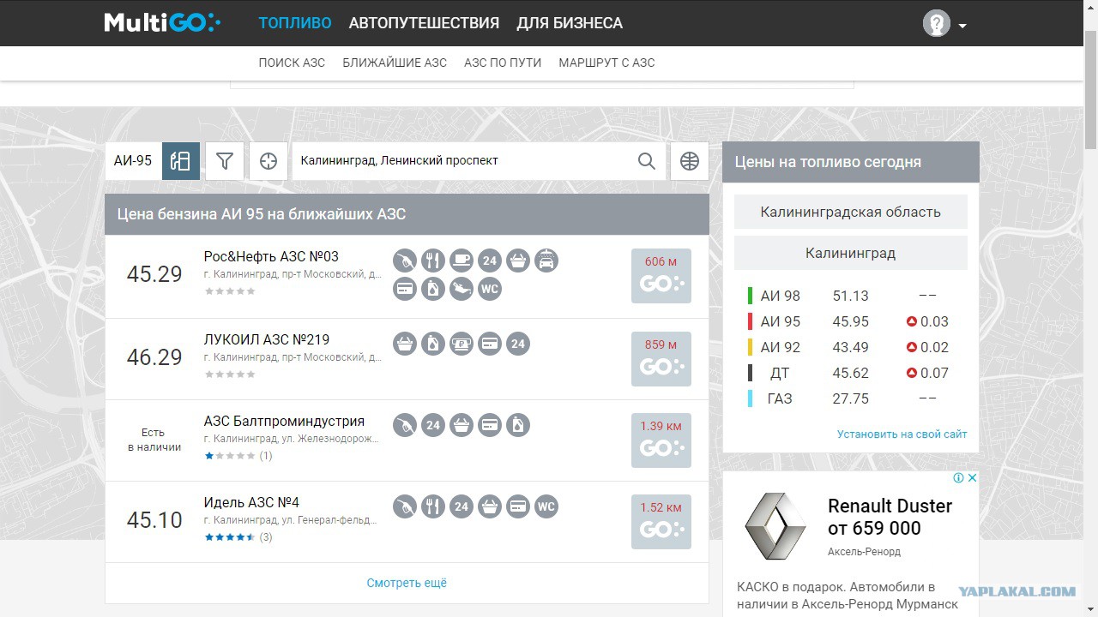
Task: Click fuel nozzle icon for Рос&Нефть АЗС №03
Action: (405, 261)
